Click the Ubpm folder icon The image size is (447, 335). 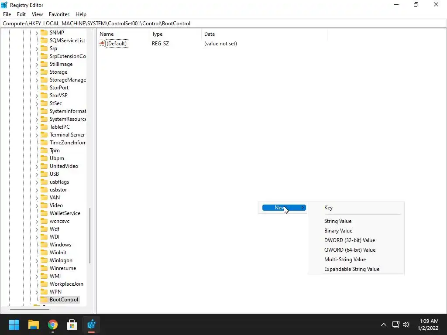click(x=44, y=158)
